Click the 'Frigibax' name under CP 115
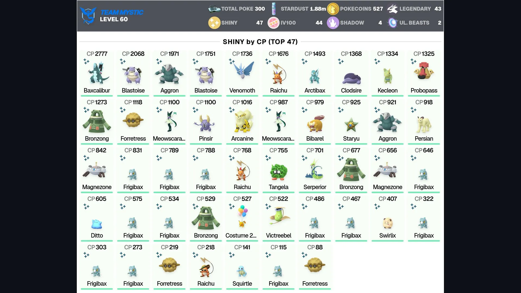Image resolution: width=521 pixels, height=293 pixels. point(278,284)
